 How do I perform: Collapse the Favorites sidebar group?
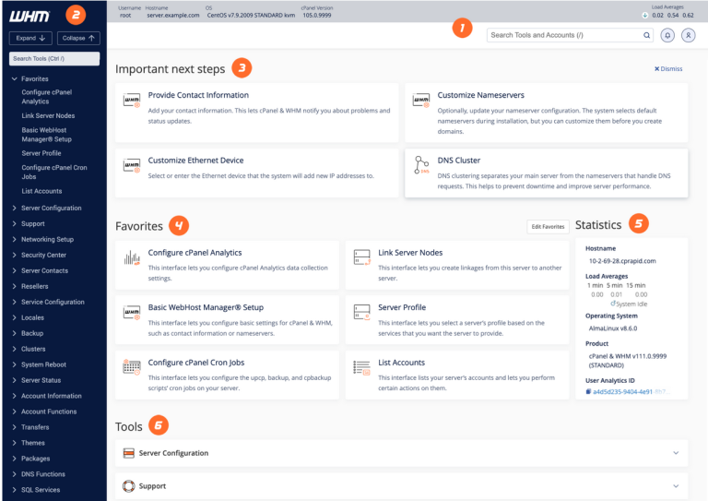(x=15, y=78)
